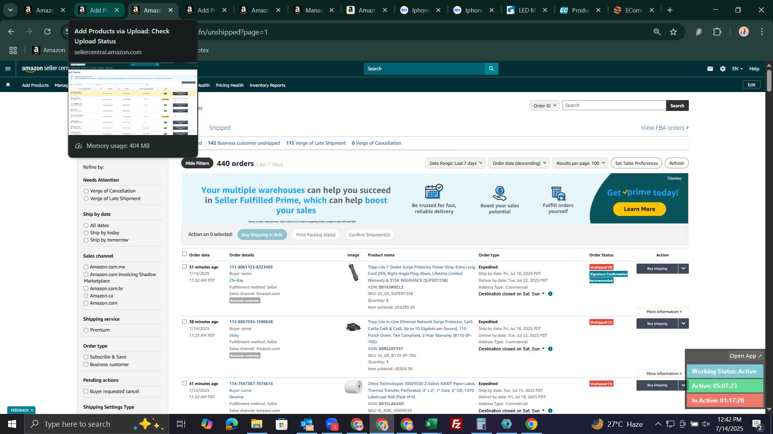773x434 pixels.
Task: Tick the select-all orders header checkbox
Action: 184,254
